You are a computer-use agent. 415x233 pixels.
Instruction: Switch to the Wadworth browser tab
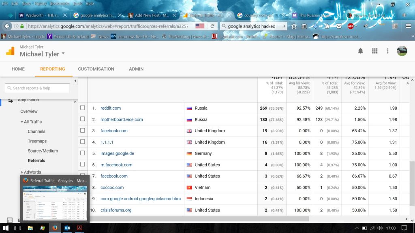(x=42, y=15)
